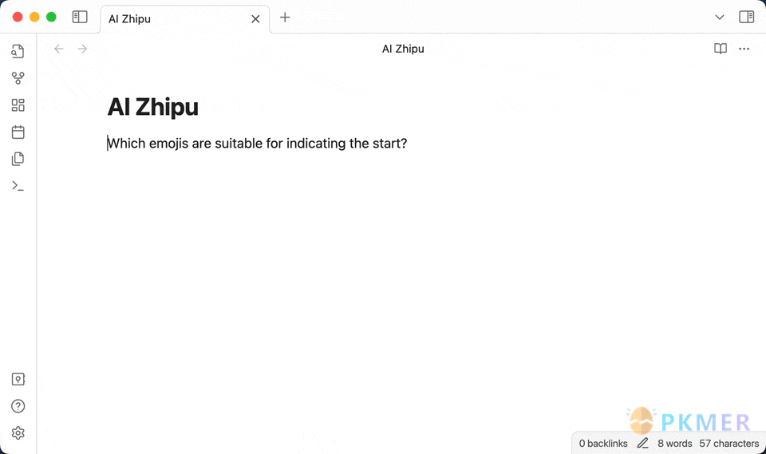
Task: Click the AI Zhipu note title heading
Action: pyautogui.click(x=152, y=107)
